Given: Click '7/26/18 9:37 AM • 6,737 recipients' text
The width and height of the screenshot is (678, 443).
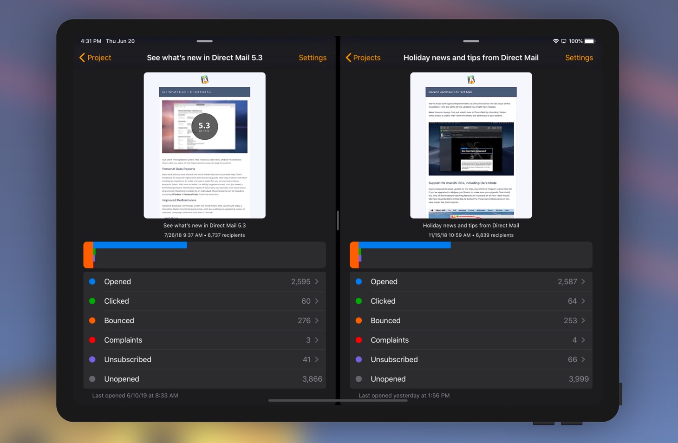Looking at the screenshot, I should [x=205, y=235].
